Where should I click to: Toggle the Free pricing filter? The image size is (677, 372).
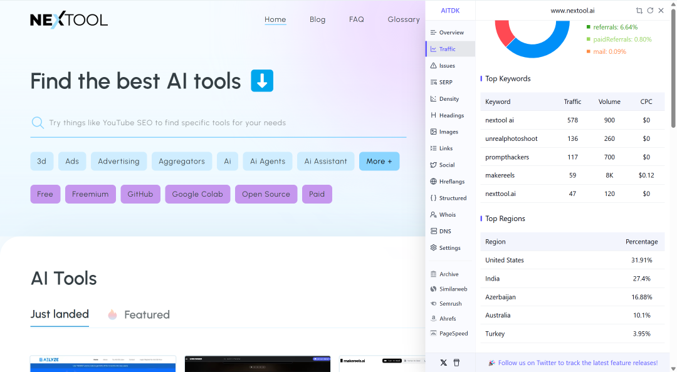45,194
